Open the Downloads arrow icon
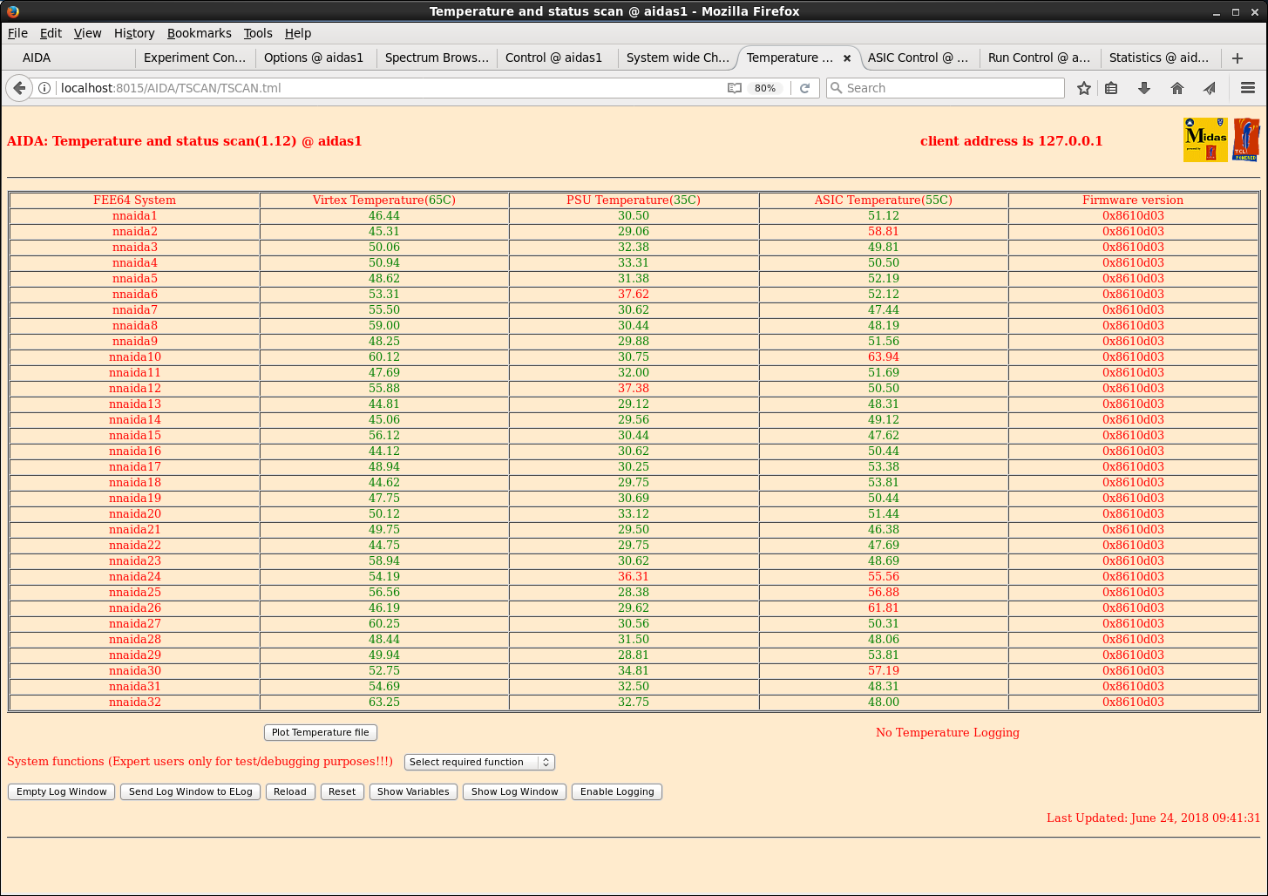 [x=1144, y=88]
